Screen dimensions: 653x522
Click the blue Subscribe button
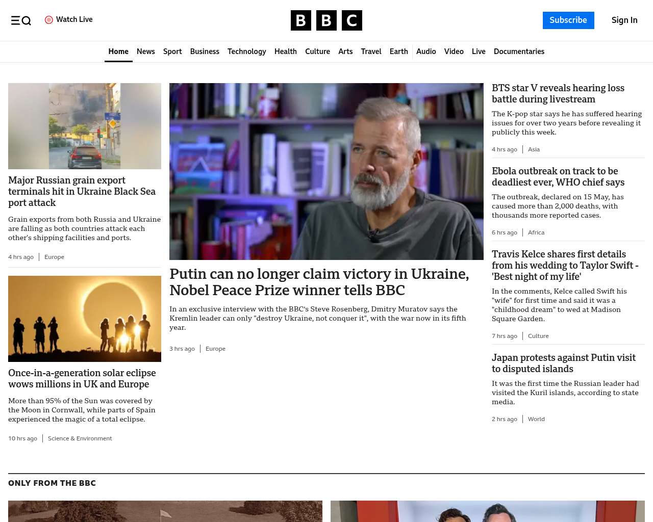(x=568, y=20)
